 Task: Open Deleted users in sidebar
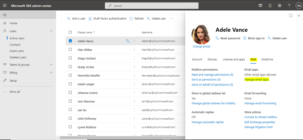tap(18, 57)
